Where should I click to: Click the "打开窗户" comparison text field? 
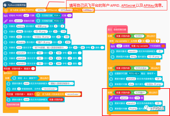click(140, 92)
